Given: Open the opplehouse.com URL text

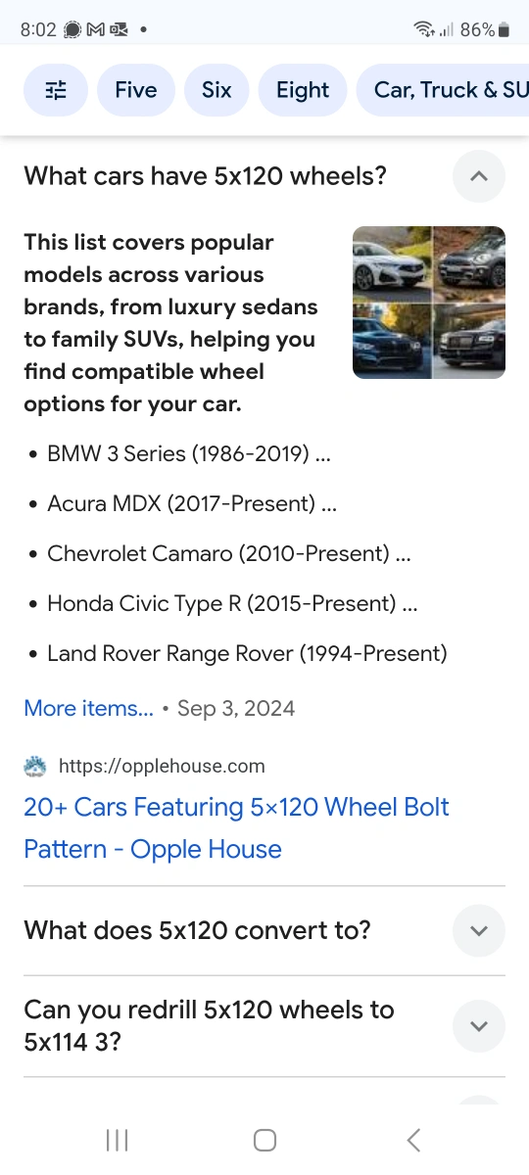Looking at the screenshot, I should pos(162,766).
